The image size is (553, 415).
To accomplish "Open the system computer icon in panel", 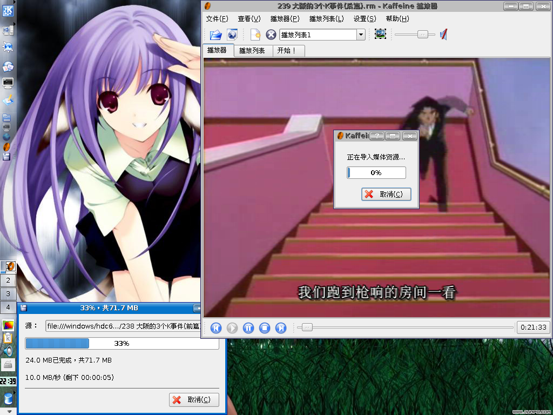I will click(8, 31).
